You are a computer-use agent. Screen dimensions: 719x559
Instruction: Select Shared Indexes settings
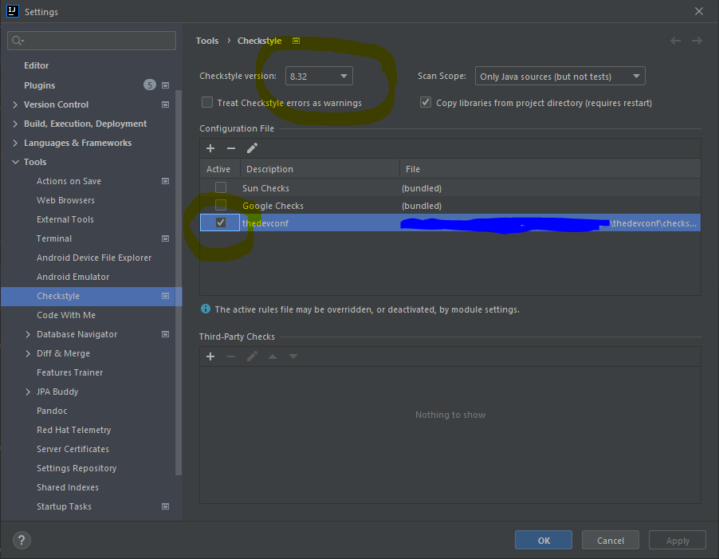point(68,487)
